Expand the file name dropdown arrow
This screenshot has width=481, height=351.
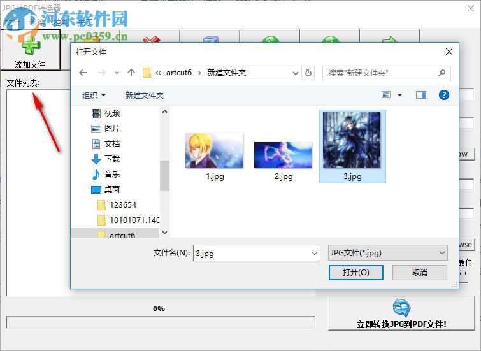point(315,253)
